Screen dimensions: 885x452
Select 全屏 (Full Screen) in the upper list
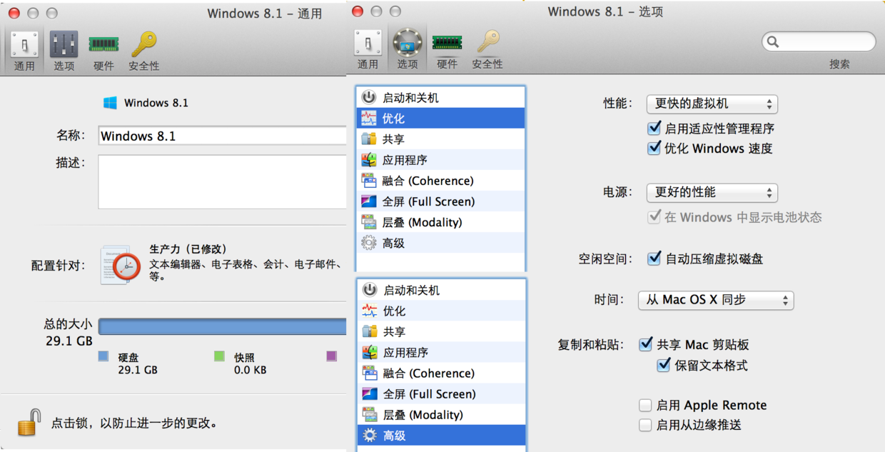[x=440, y=201]
